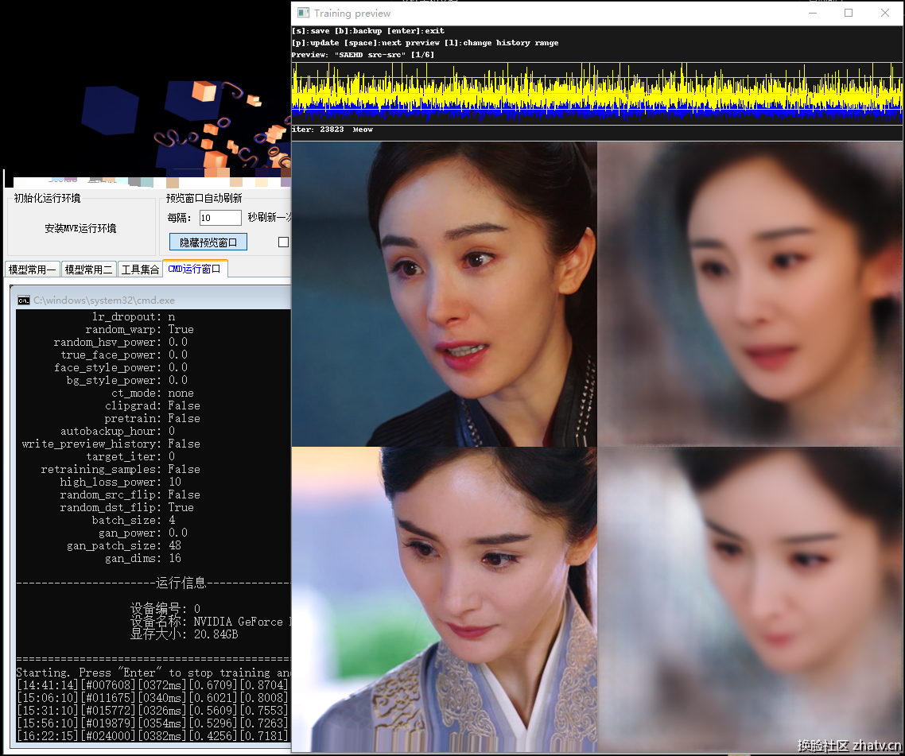905x756 pixels.
Task: Switch to the 模型常用一 tab
Action: pyautogui.click(x=33, y=269)
